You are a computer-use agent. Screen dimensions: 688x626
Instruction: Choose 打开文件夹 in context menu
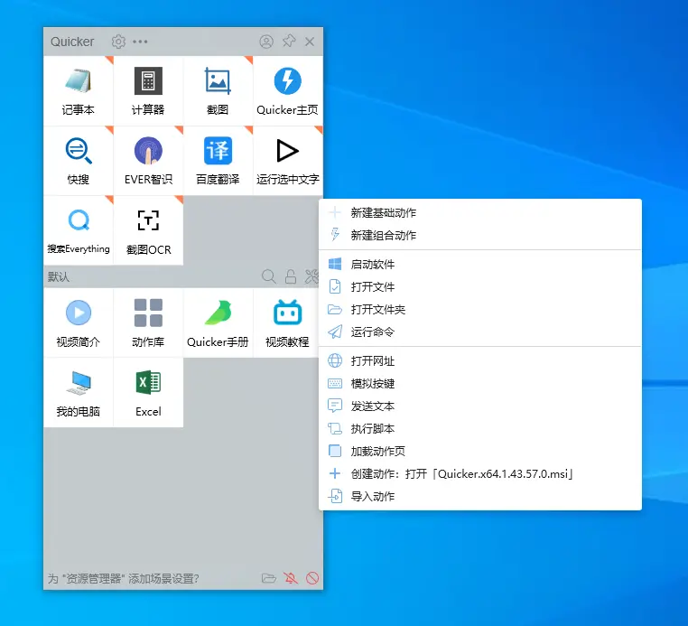coord(378,309)
